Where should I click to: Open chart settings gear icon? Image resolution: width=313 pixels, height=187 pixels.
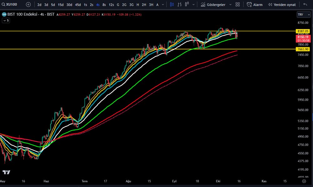coord(304,181)
